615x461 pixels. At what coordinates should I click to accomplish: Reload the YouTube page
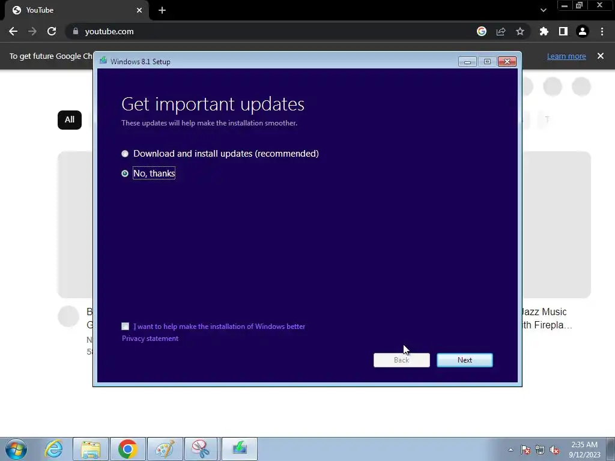52,31
